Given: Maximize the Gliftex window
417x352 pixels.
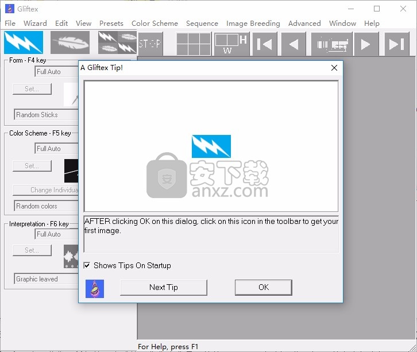Looking at the screenshot, I should click(377, 9).
